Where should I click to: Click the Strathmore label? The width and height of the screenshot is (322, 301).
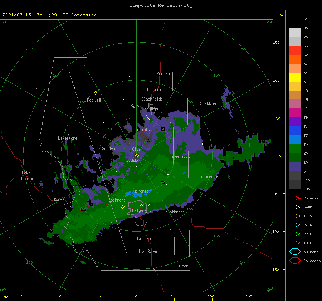pos(174,212)
